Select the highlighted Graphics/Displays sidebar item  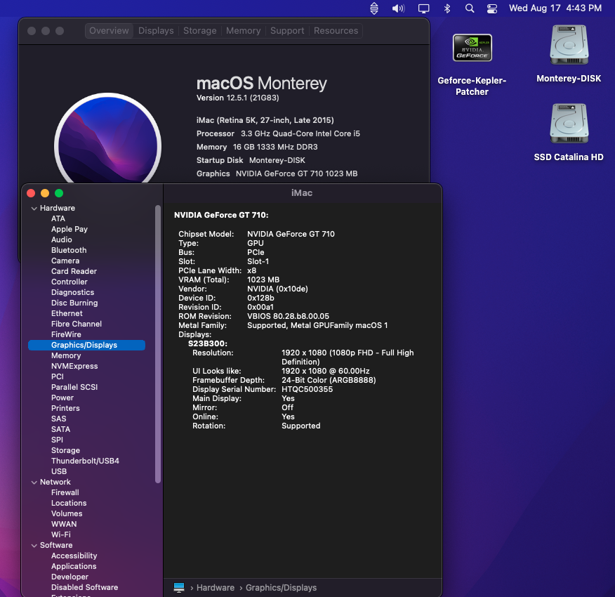point(86,346)
